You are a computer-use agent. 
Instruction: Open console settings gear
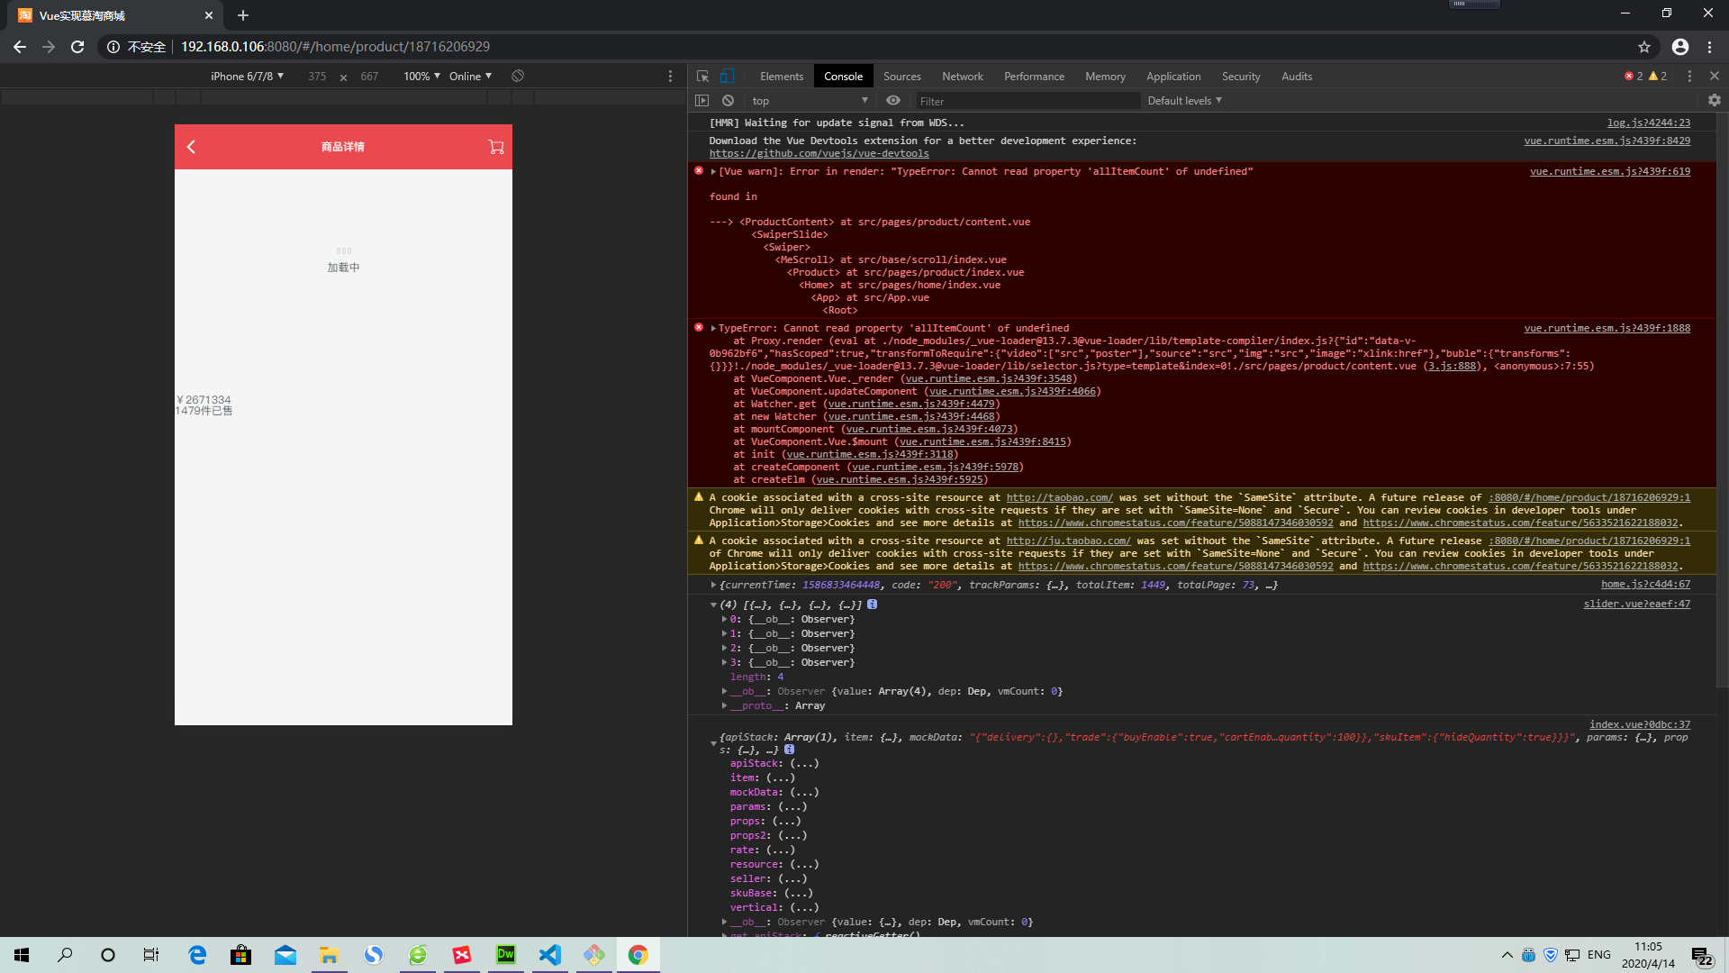[x=1714, y=101]
